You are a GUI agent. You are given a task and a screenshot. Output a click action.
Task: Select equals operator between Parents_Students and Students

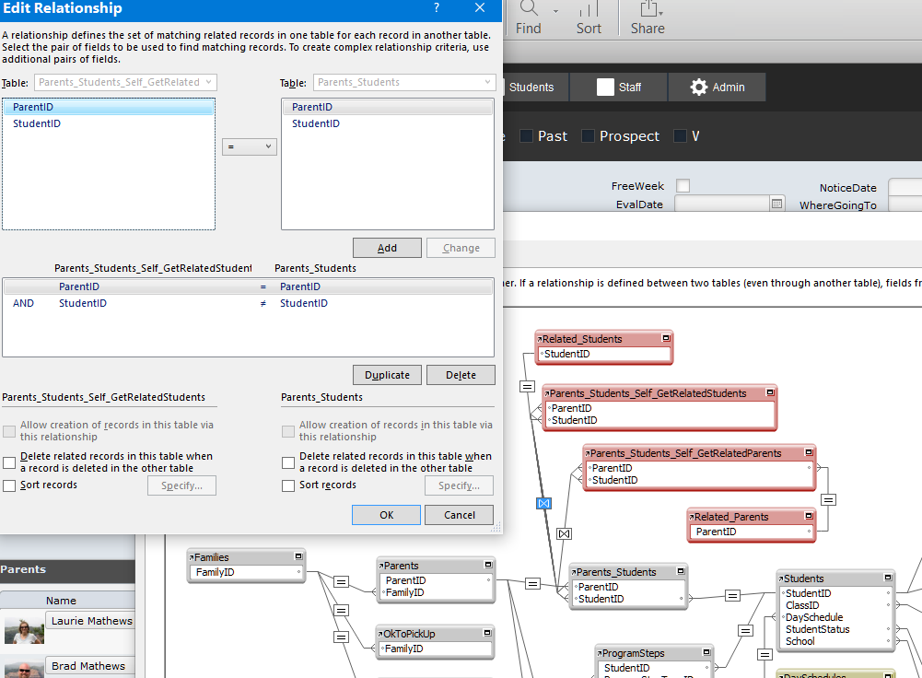[x=732, y=596]
